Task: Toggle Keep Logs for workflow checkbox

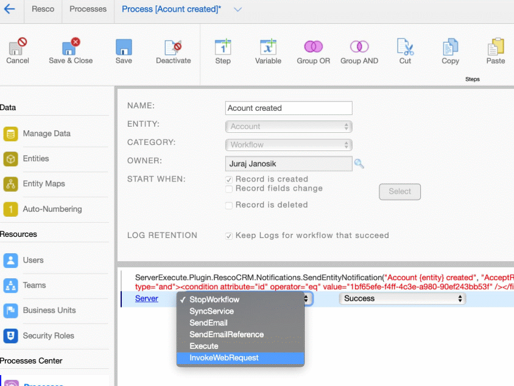Action: point(229,236)
